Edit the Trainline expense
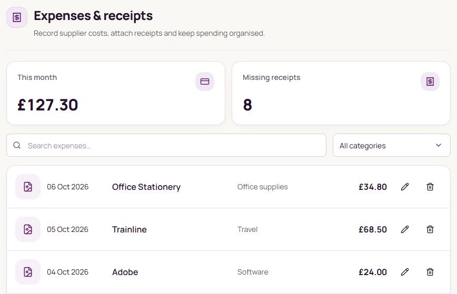This screenshot has width=457, height=294. click(x=405, y=229)
